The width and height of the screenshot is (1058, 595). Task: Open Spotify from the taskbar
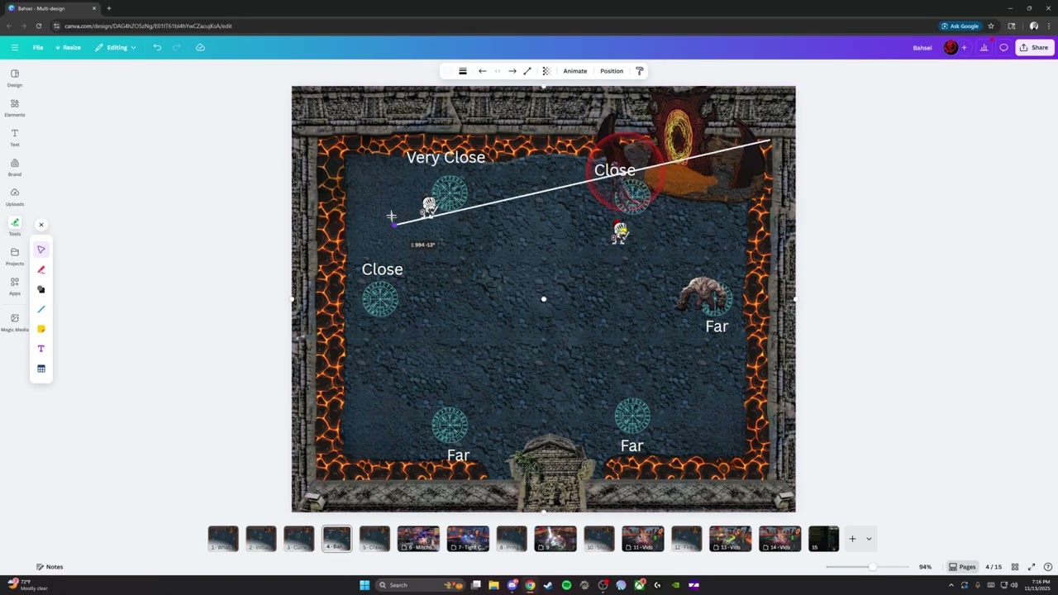point(566,585)
